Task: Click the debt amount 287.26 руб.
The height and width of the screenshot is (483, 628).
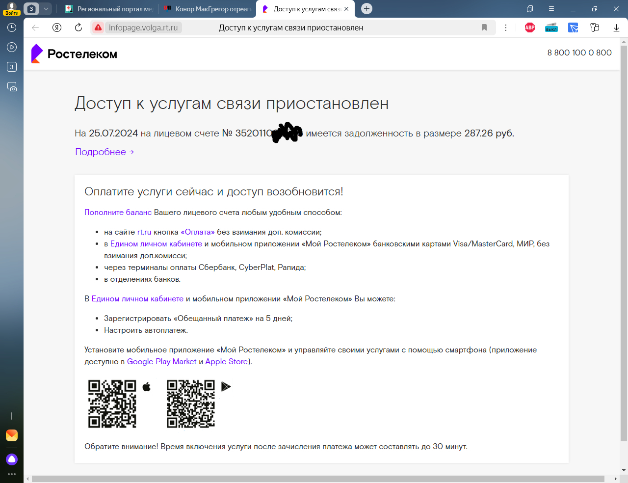Action: 489,133
